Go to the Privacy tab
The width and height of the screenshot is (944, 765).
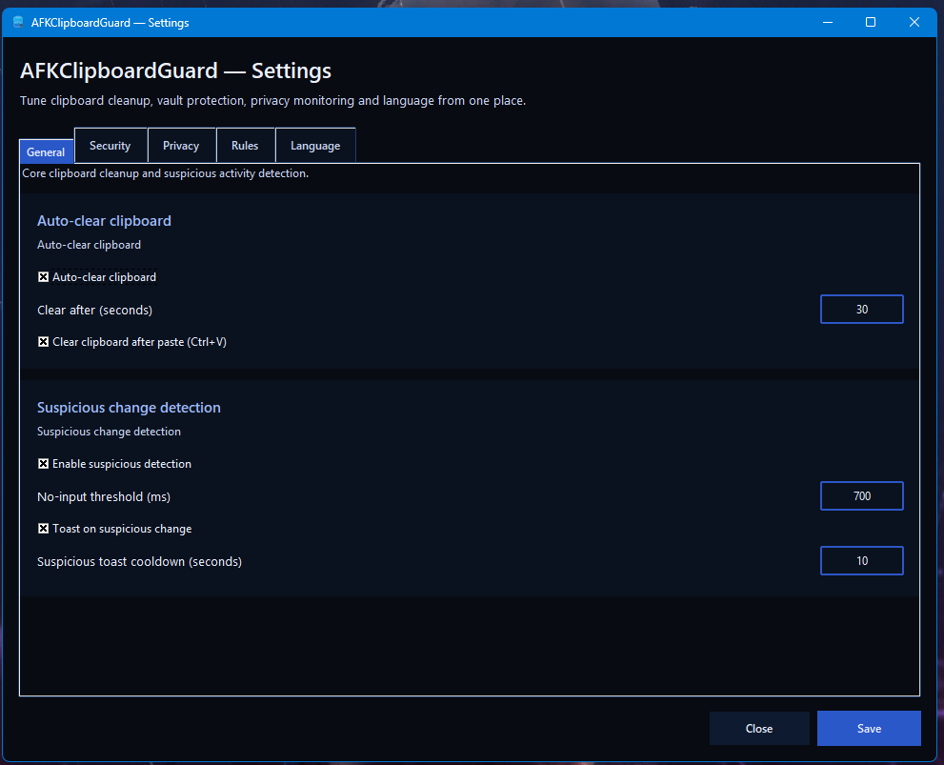pos(181,146)
